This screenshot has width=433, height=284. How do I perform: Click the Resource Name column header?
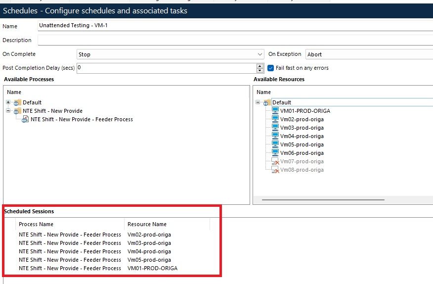tap(147, 224)
